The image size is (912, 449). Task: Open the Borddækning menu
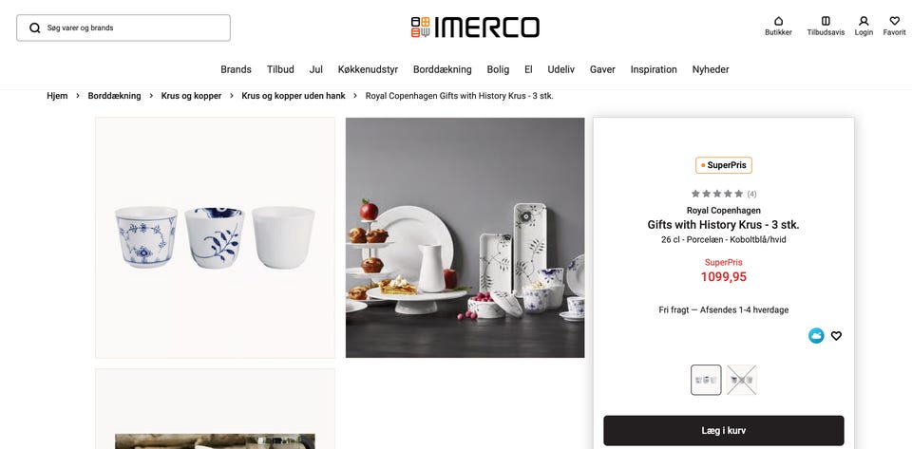pos(442,69)
